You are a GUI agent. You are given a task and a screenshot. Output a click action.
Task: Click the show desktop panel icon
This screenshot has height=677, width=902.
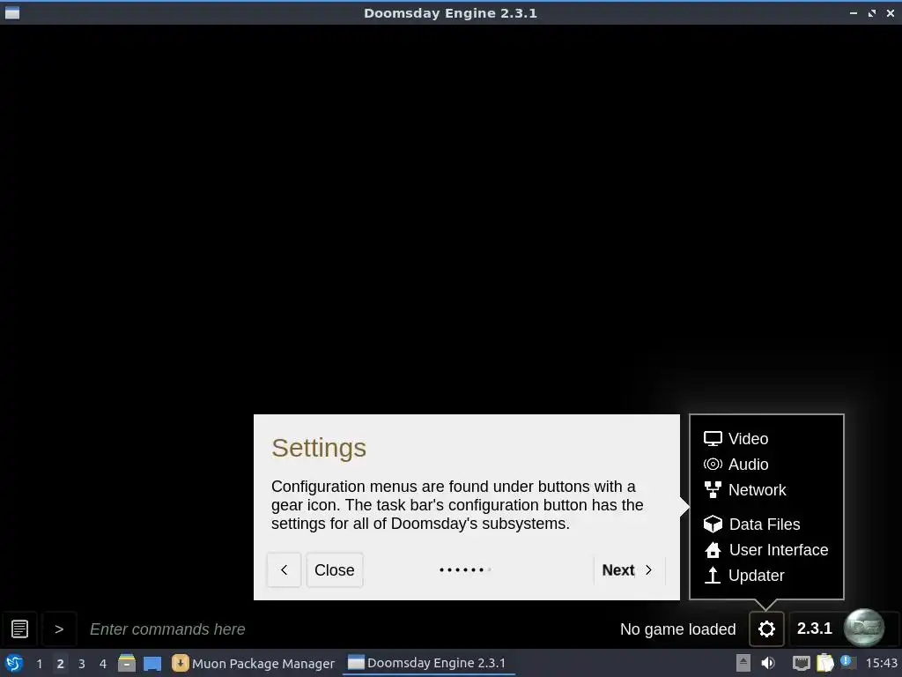pyautogui.click(x=152, y=663)
